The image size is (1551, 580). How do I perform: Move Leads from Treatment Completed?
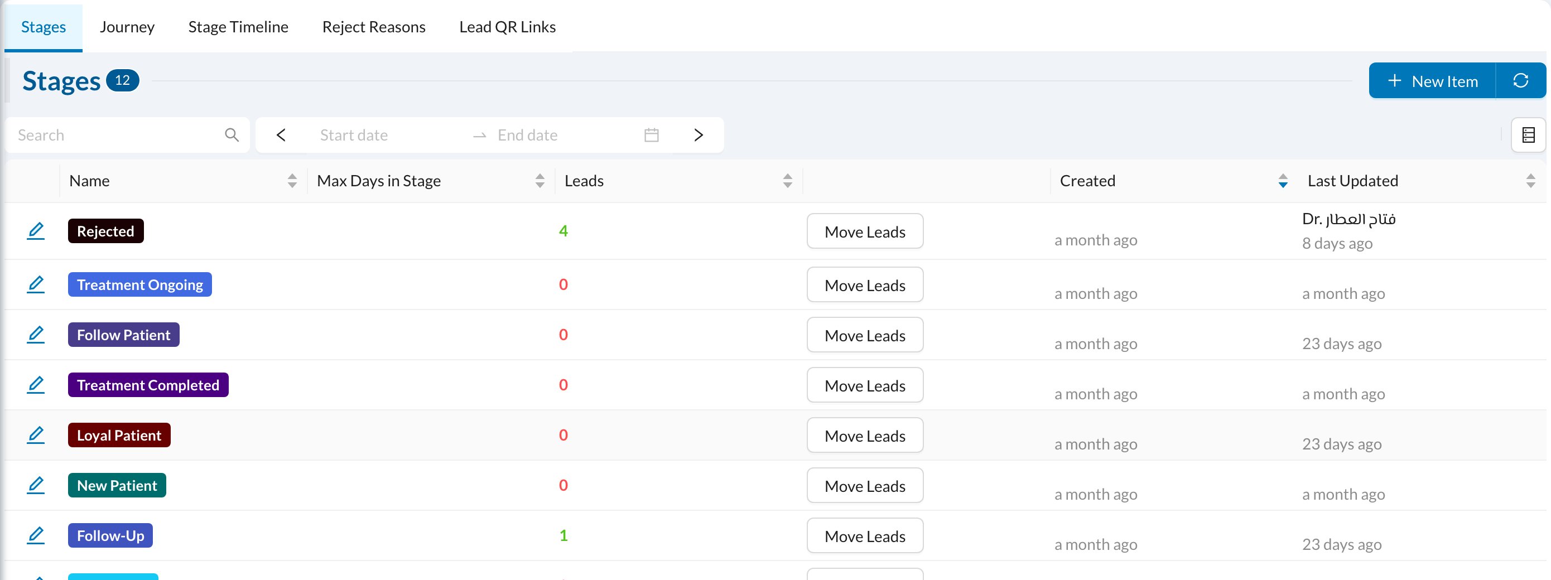(x=865, y=386)
